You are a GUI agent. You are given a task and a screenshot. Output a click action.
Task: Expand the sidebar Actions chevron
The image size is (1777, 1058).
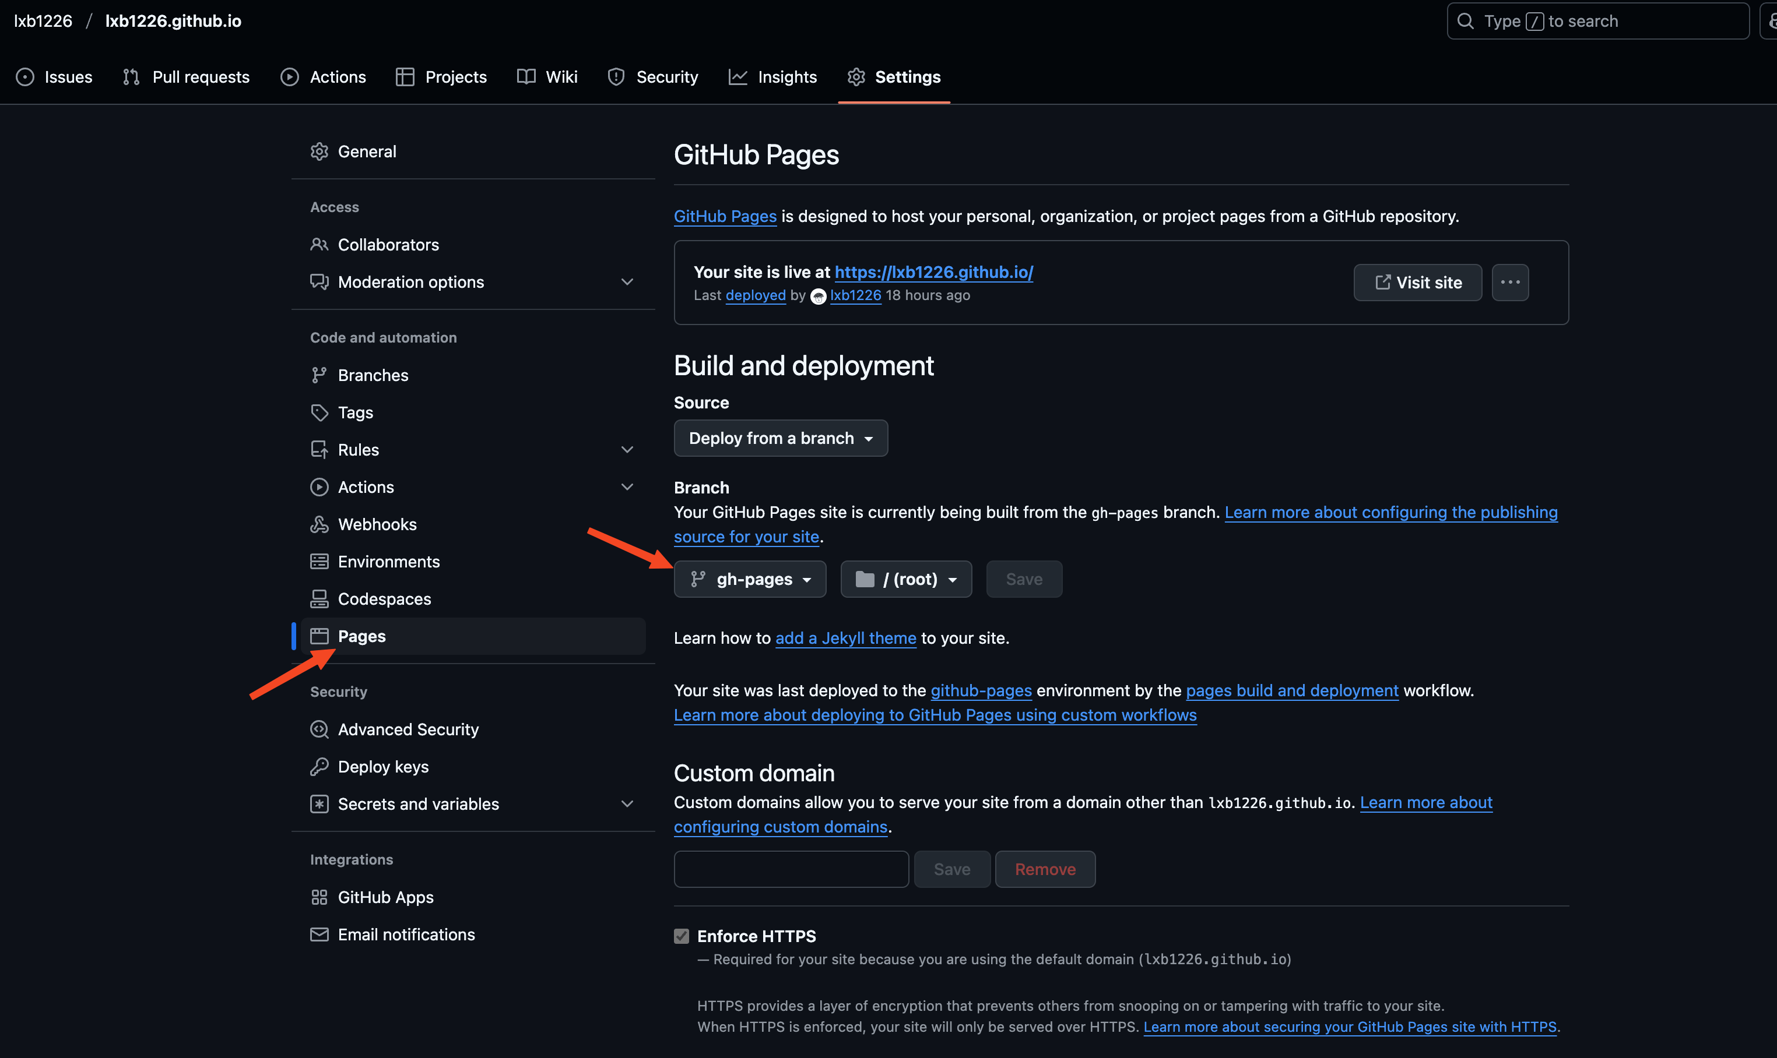[627, 487]
